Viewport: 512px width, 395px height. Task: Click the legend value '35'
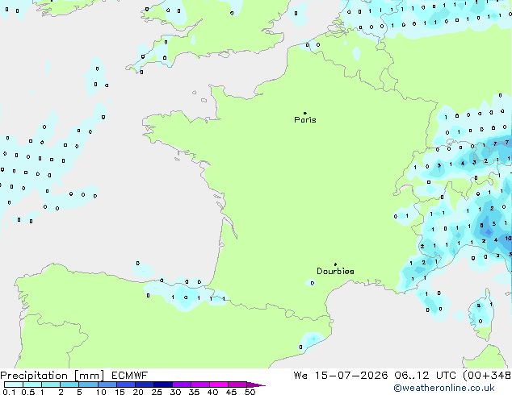[x=194, y=392]
